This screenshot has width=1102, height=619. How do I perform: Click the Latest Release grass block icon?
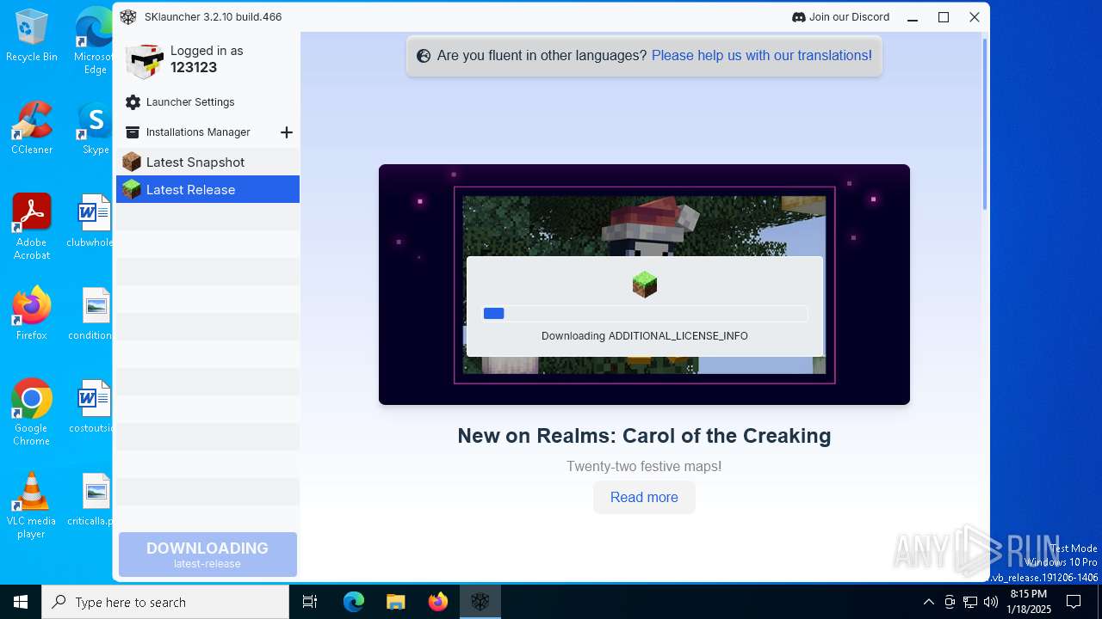tap(132, 189)
